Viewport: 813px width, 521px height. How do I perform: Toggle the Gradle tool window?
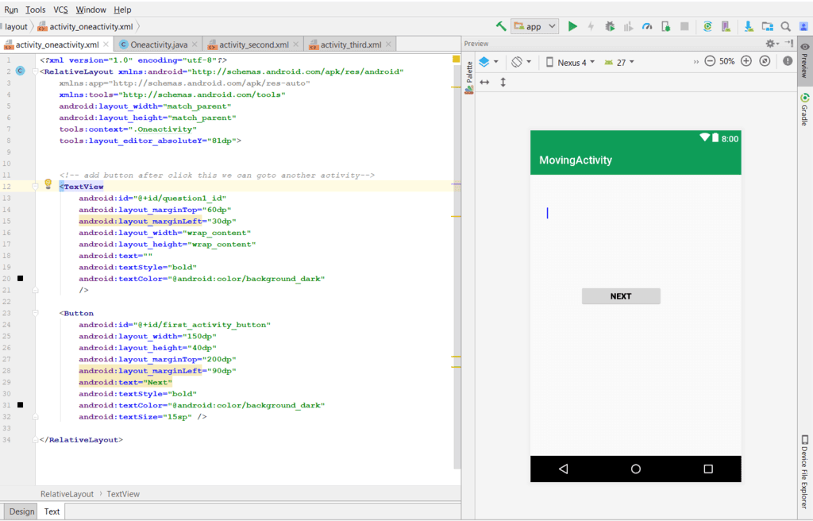[x=804, y=110]
